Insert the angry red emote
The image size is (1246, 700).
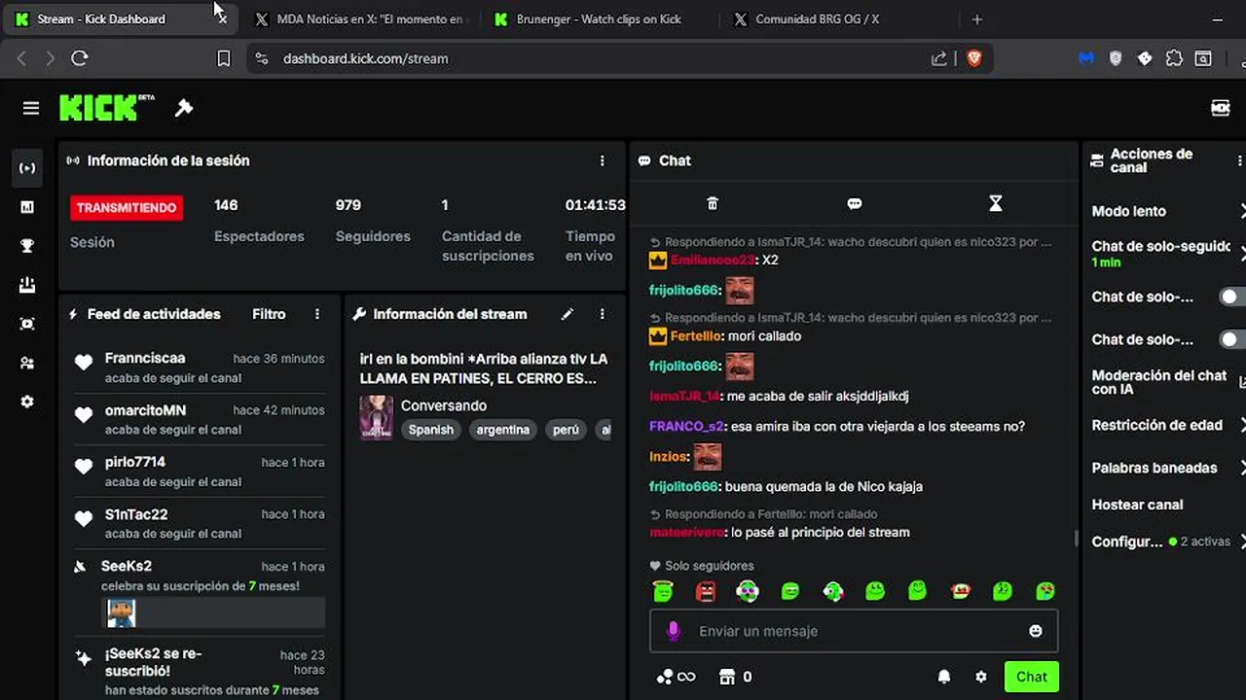[706, 590]
